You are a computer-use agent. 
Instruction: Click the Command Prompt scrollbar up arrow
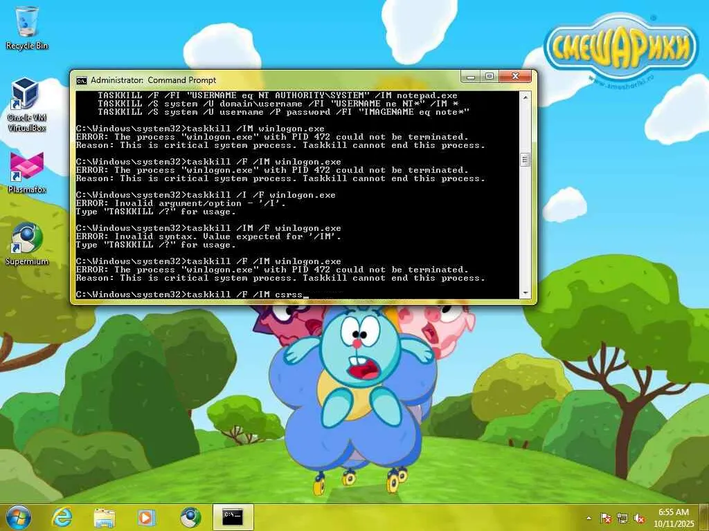525,97
